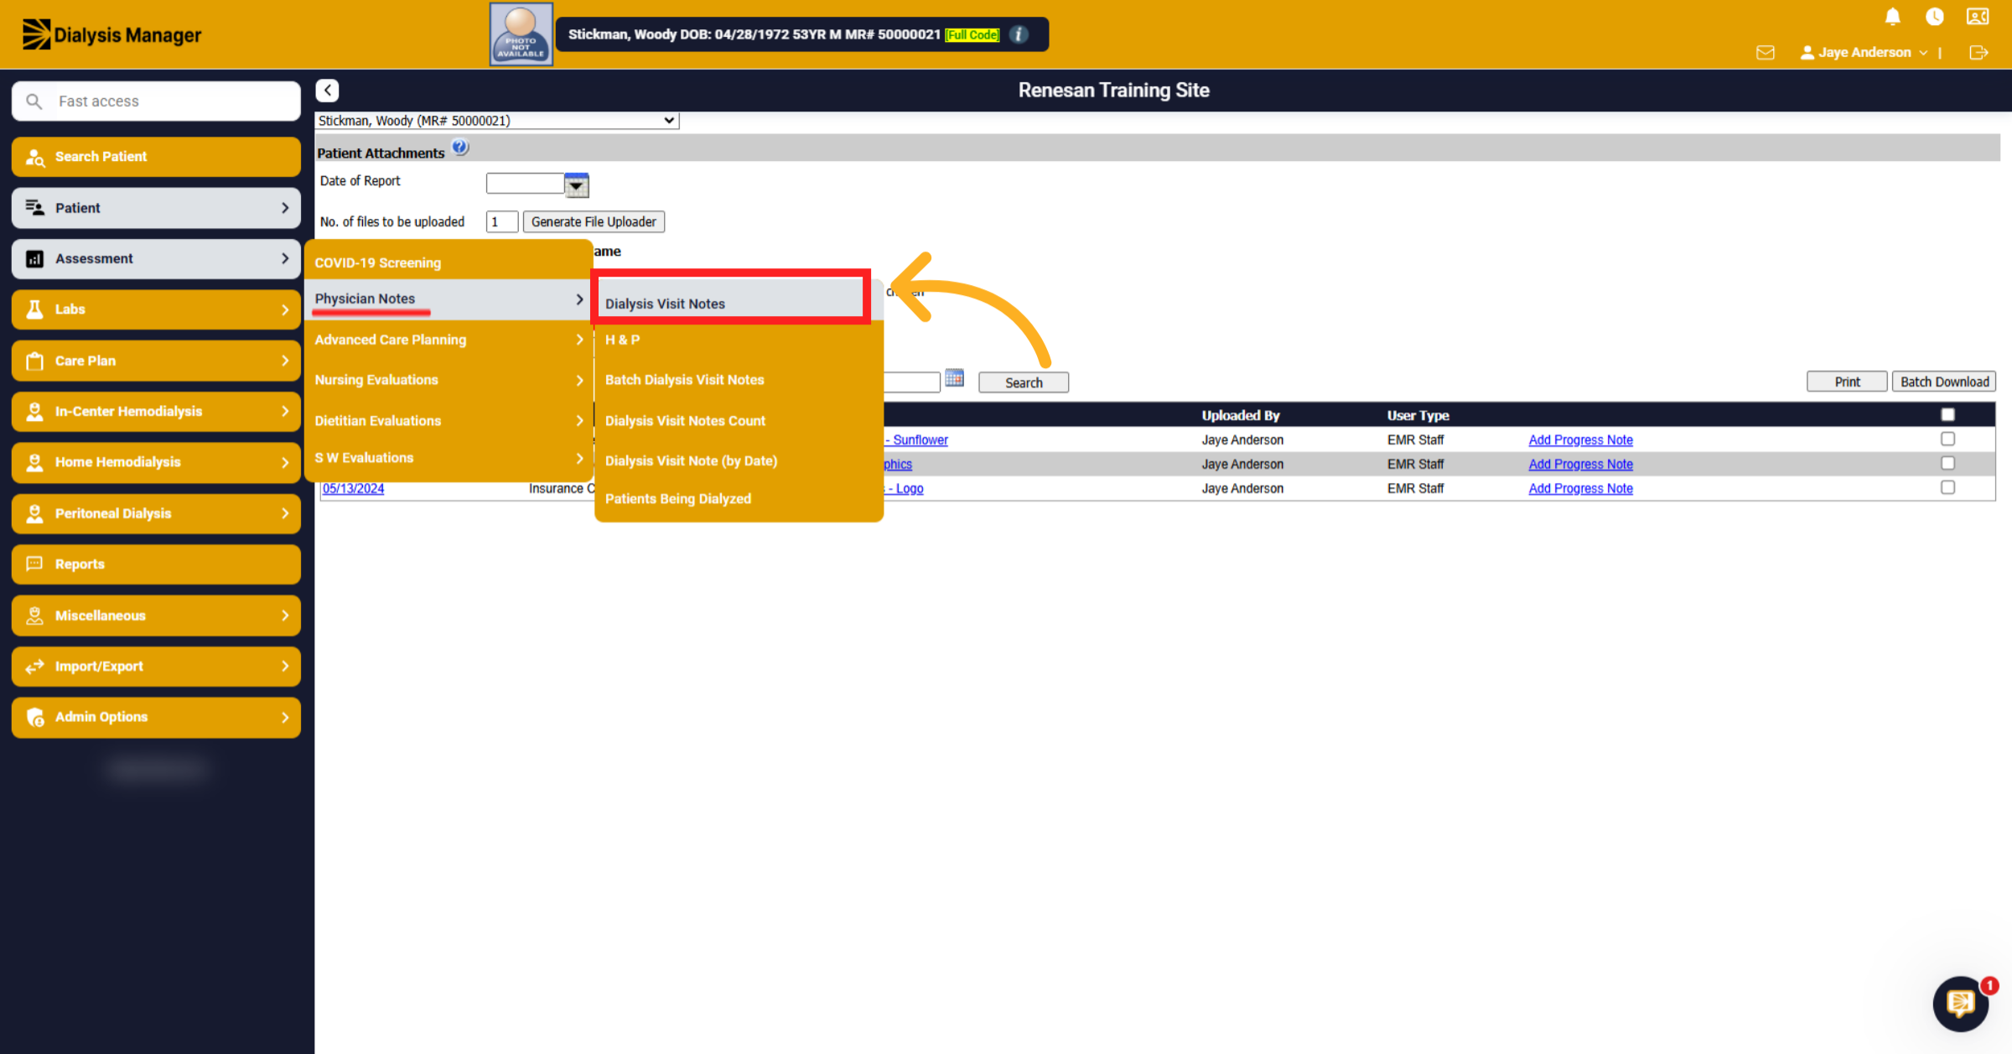The height and width of the screenshot is (1054, 2012).
Task: Open the chat support bubble
Action: [x=1961, y=1003]
